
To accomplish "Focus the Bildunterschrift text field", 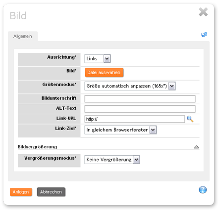I will [x=140, y=99].
